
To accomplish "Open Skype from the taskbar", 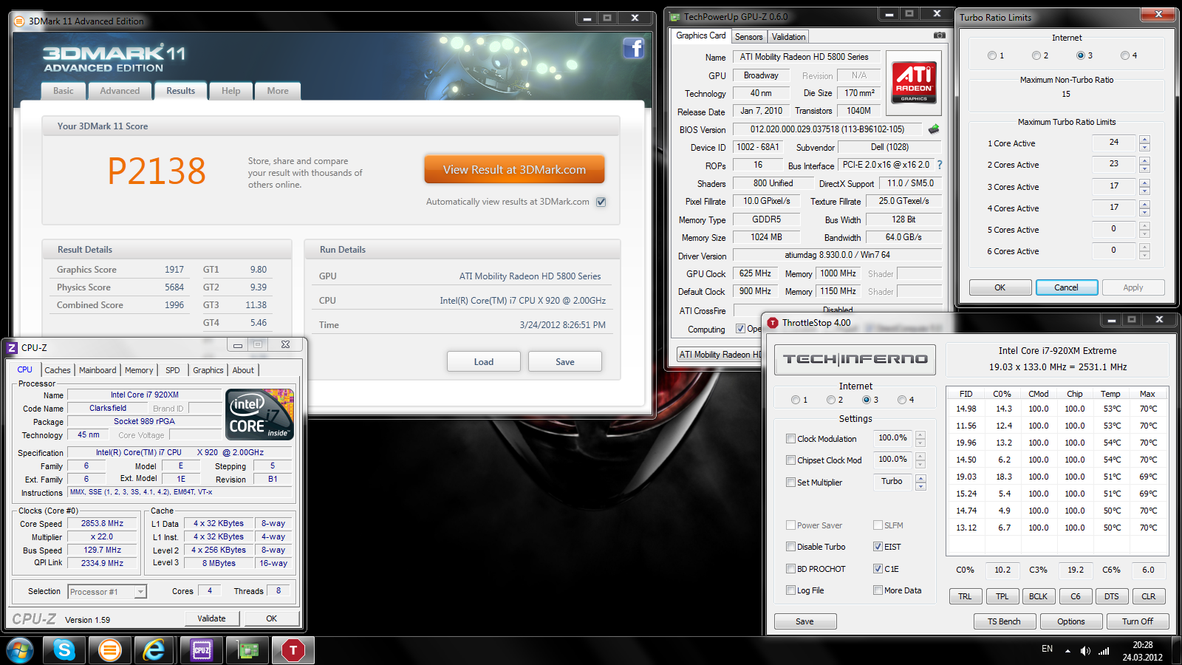I will [x=64, y=650].
